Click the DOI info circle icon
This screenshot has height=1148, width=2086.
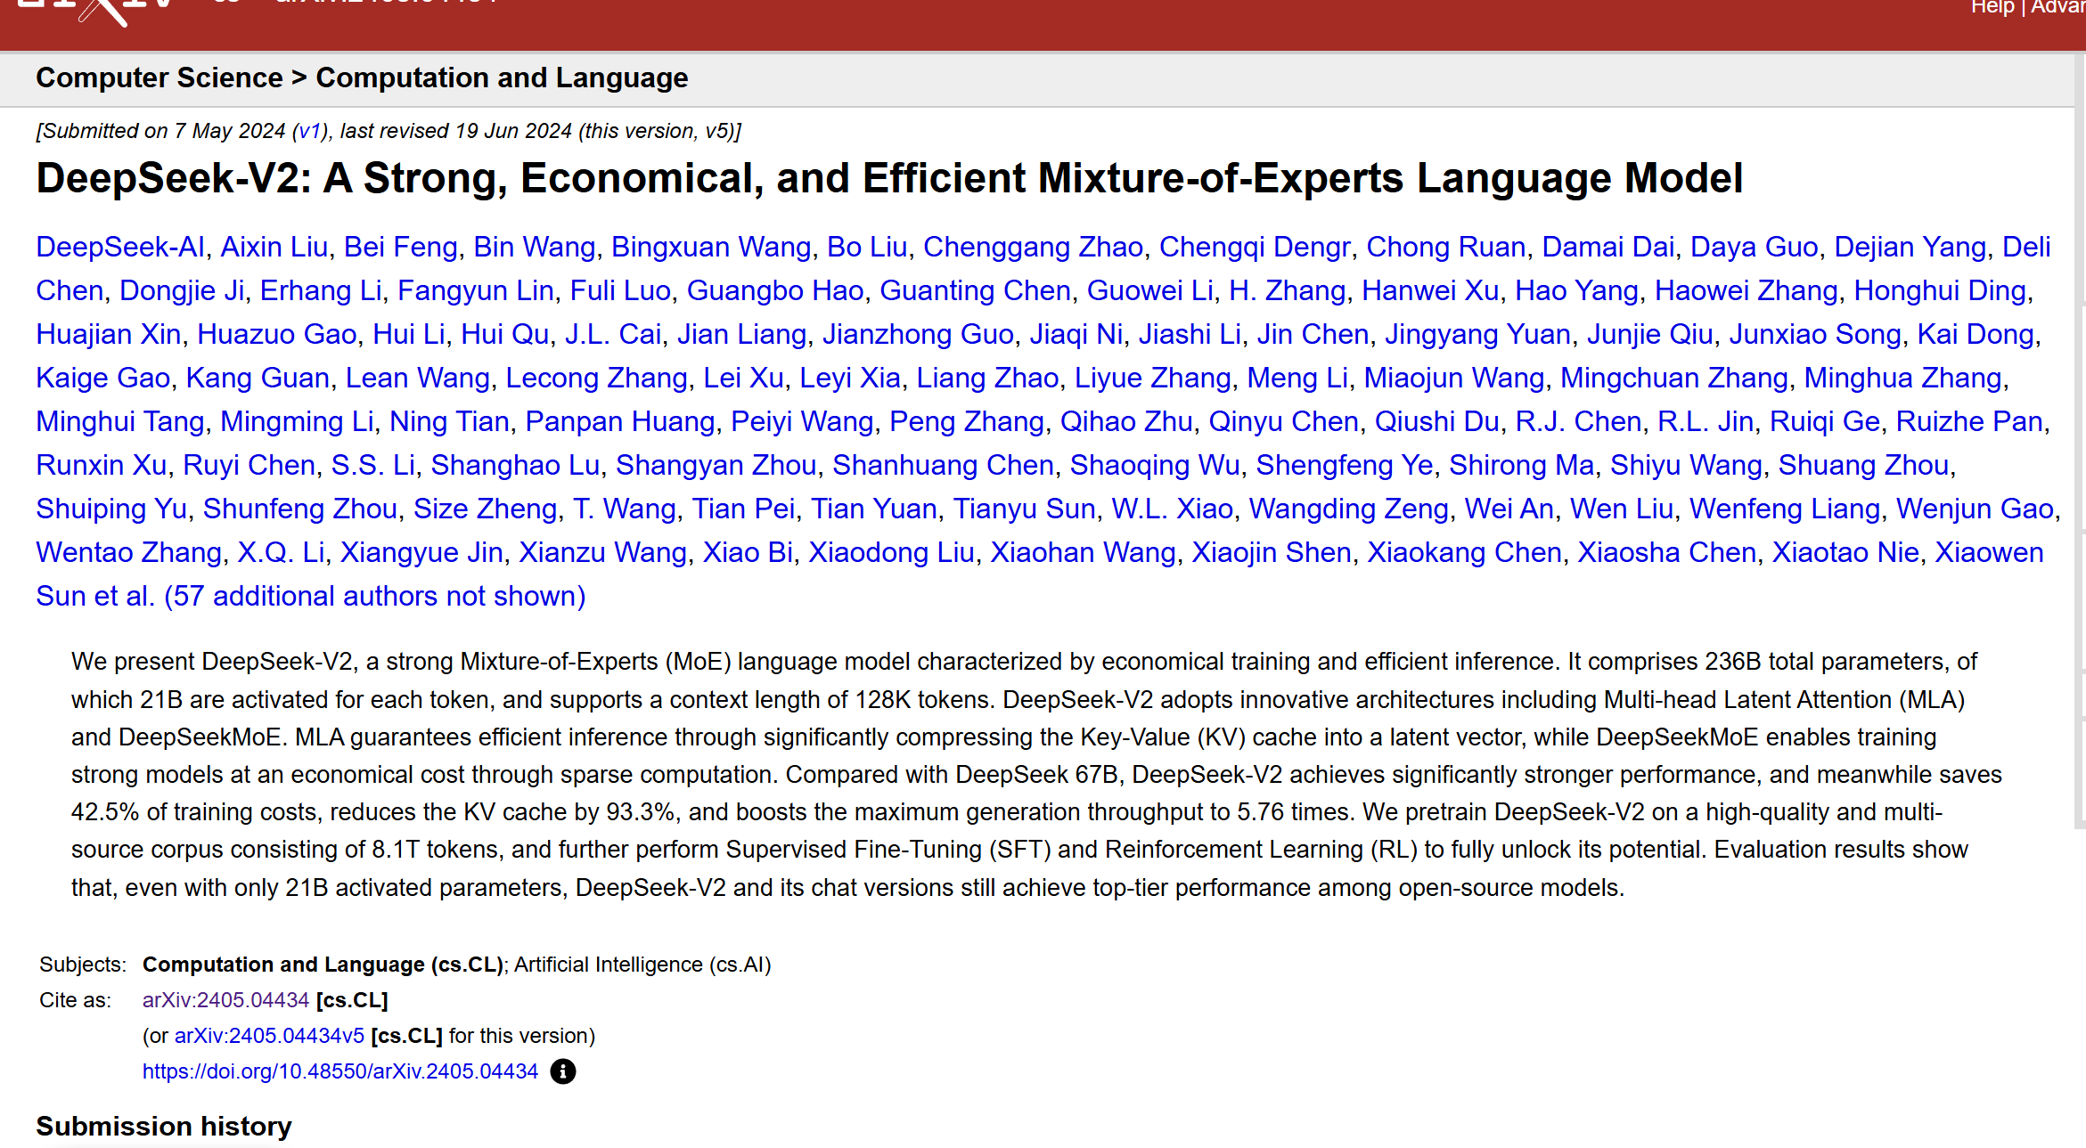pos(562,1071)
